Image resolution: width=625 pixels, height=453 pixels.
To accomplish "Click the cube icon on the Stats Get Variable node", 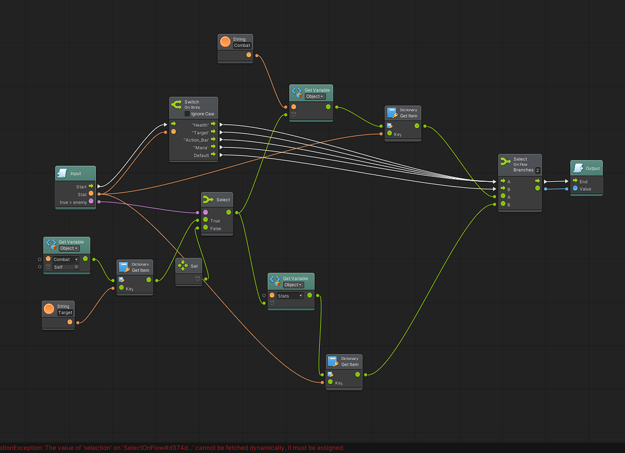I will click(277, 284).
